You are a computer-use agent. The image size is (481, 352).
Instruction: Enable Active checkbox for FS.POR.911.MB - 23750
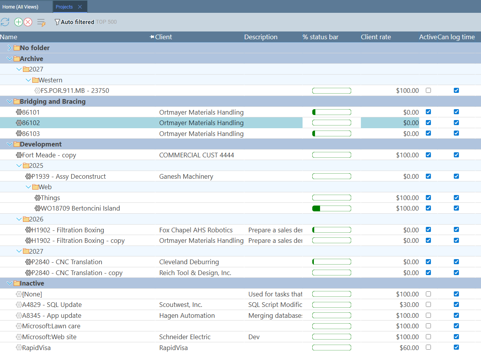click(x=428, y=90)
